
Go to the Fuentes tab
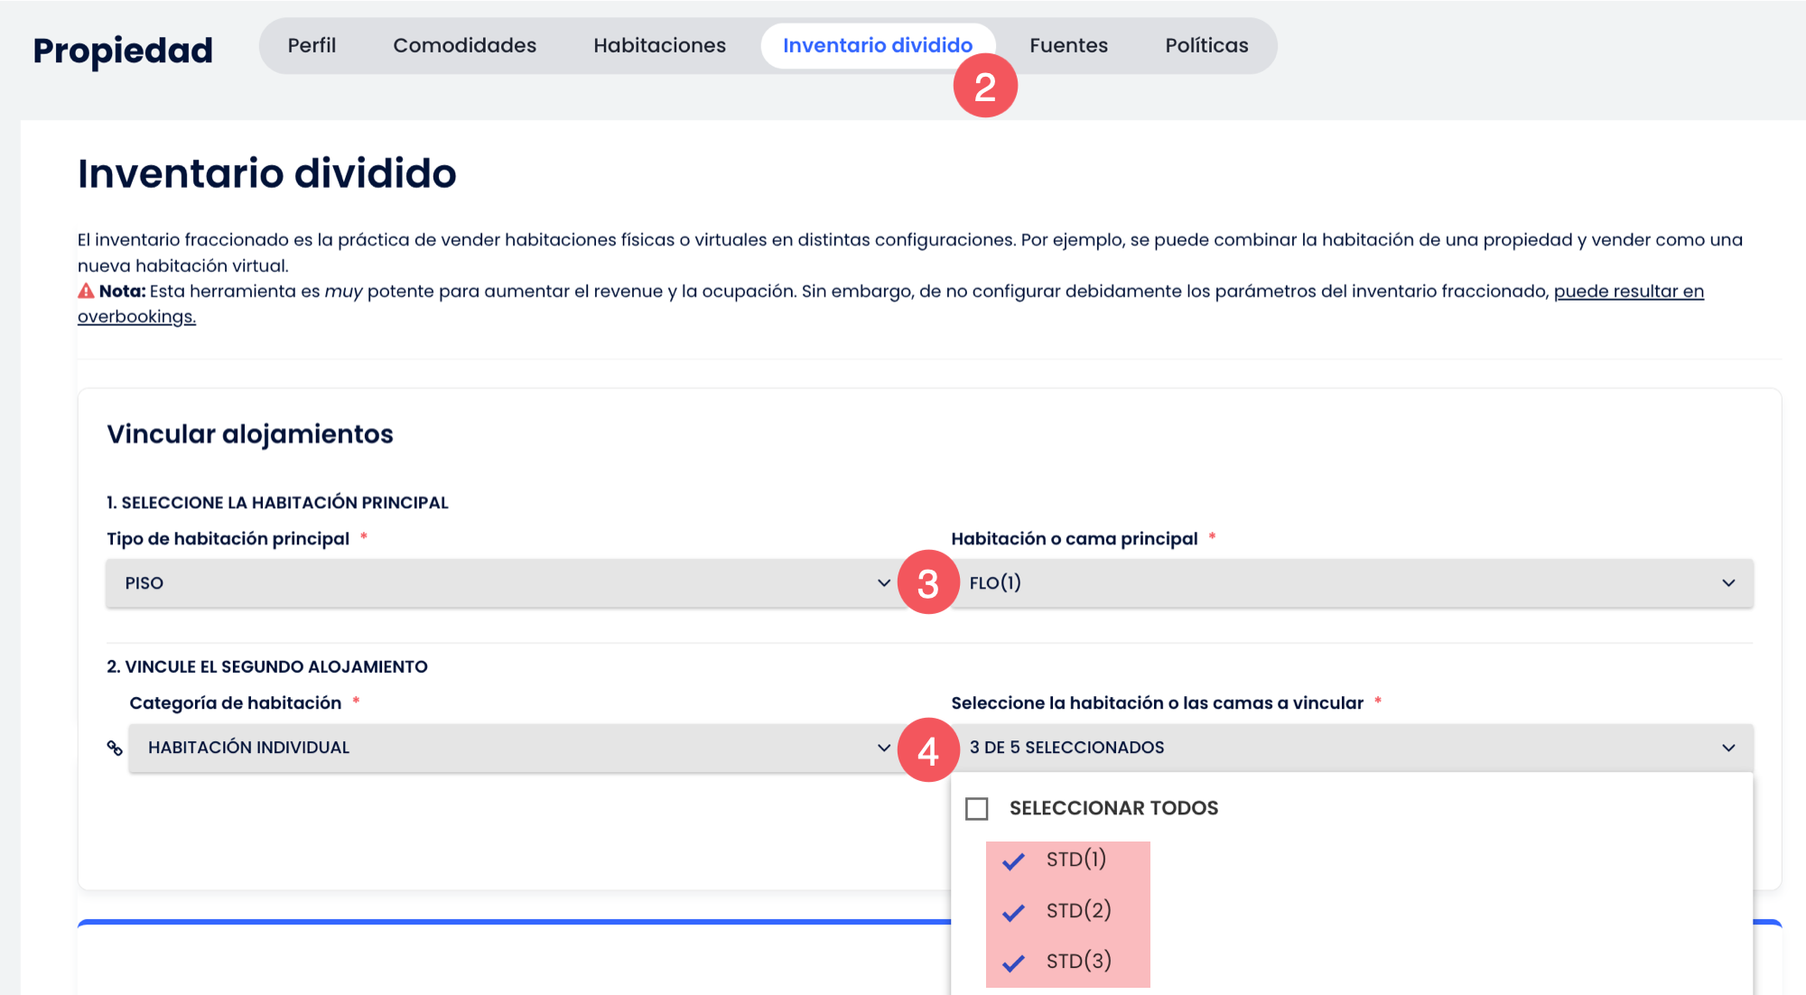[1068, 45]
